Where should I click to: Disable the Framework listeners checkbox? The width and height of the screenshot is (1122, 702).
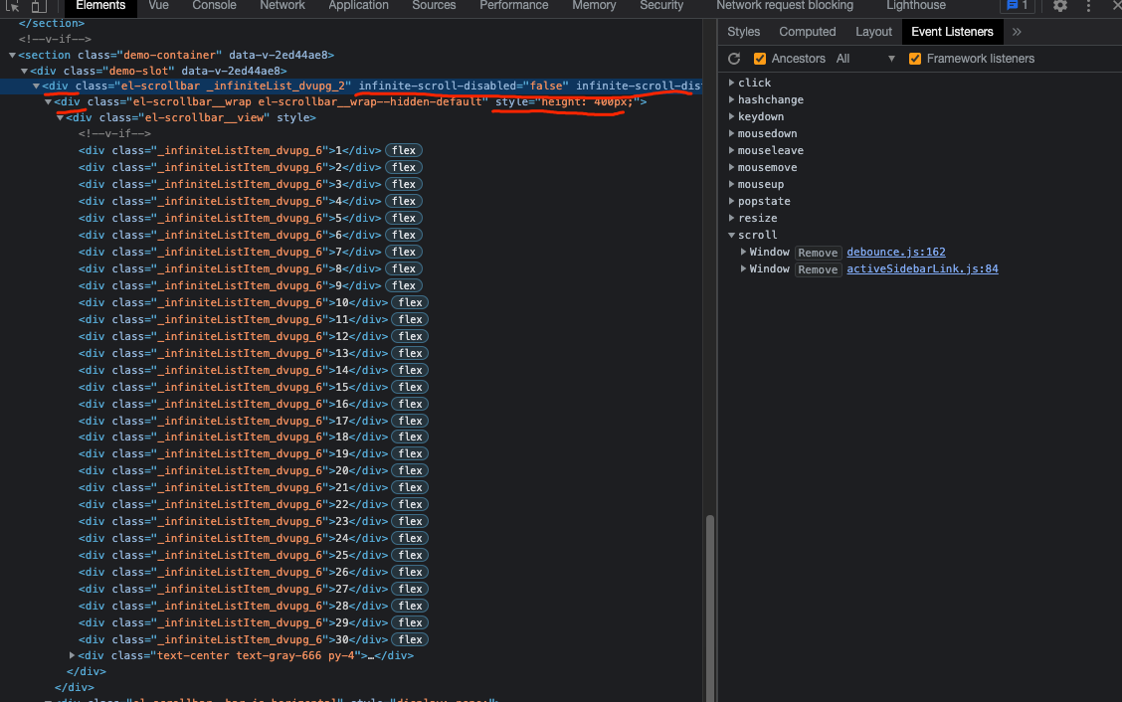click(915, 58)
